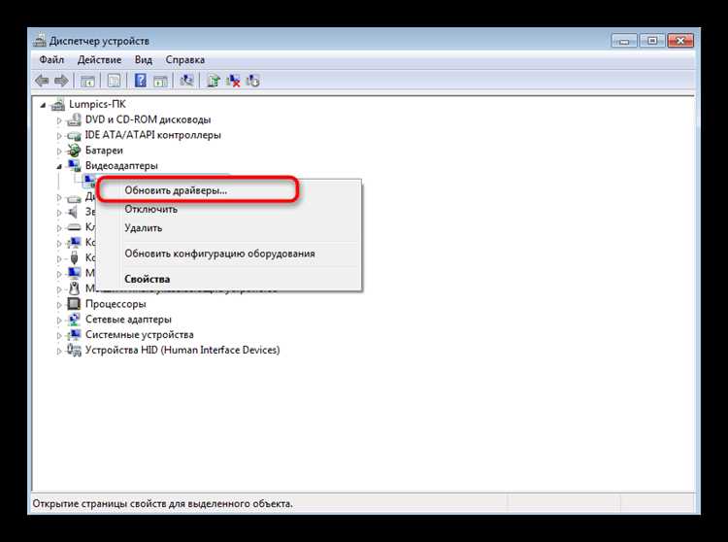This screenshot has height=542, width=728.
Task: Expand the Батареи node arrow
Action: (59, 152)
